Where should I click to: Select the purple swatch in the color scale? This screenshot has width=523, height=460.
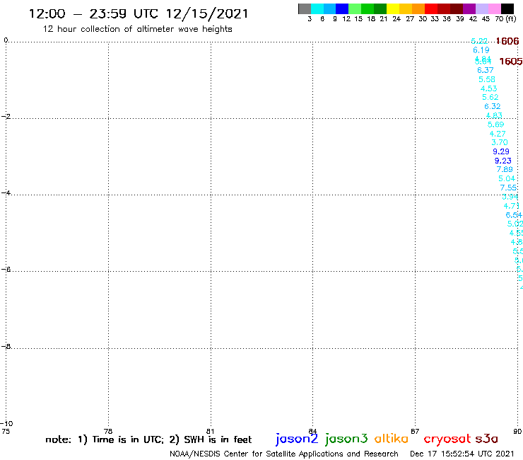pos(469,8)
